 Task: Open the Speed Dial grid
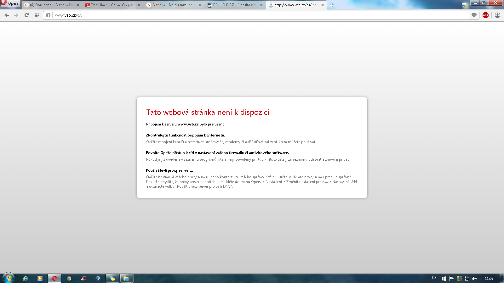[x=37, y=15]
